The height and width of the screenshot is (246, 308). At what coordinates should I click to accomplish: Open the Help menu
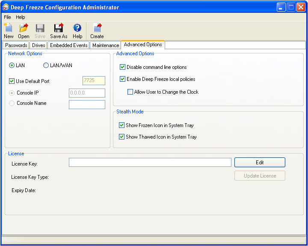21,17
